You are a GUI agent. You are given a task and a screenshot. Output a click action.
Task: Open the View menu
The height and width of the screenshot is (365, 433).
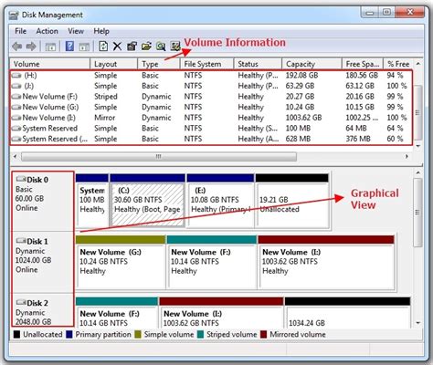[76, 31]
